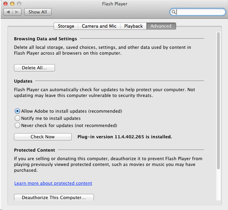The width and height of the screenshot is (228, 210).
Task: Click the 'Flash Player' window title
Action: [x=115, y=4]
